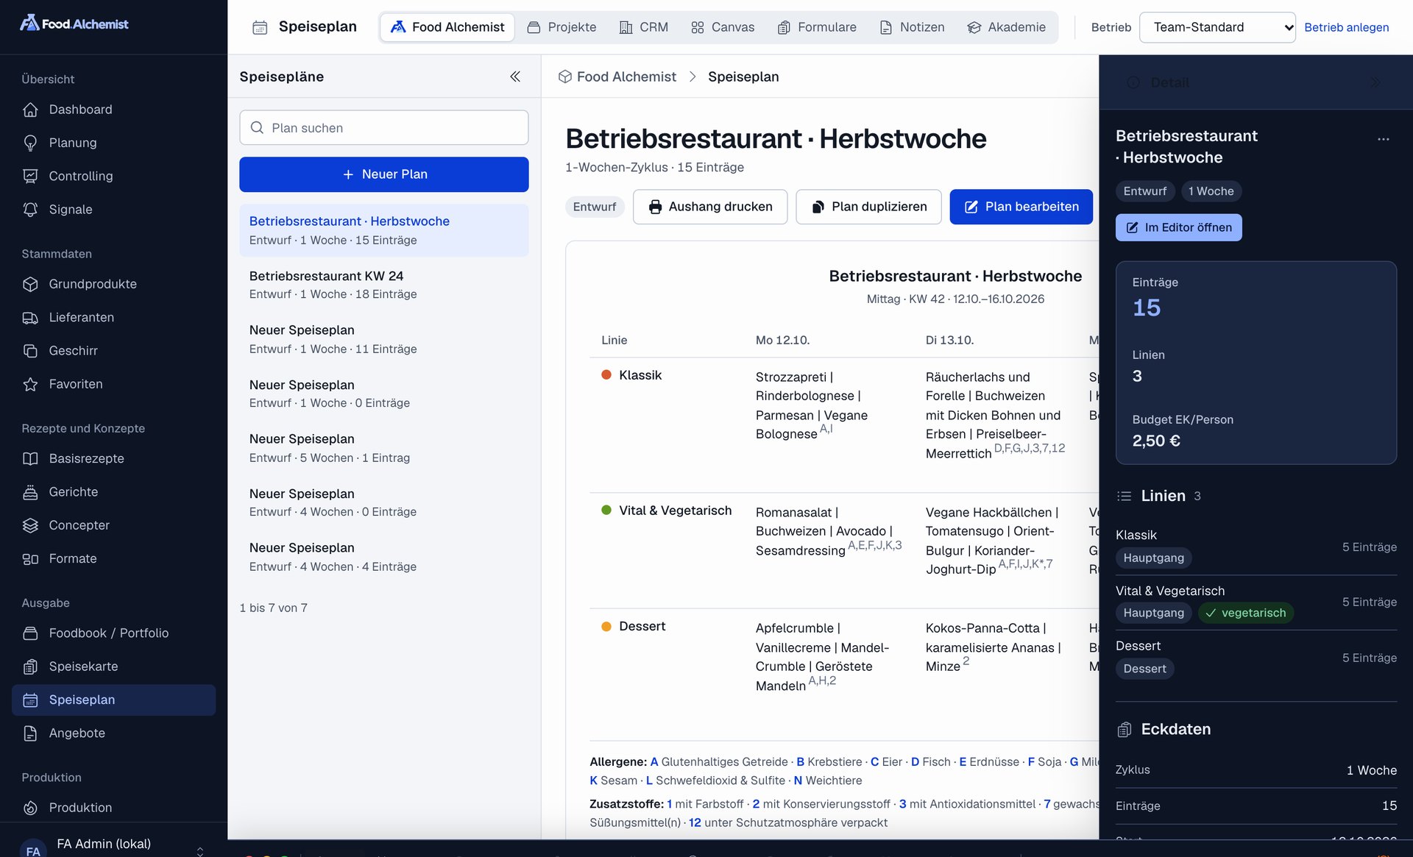Go to Controlling in the sidebar
This screenshot has height=857, width=1413.
coord(113,176)
